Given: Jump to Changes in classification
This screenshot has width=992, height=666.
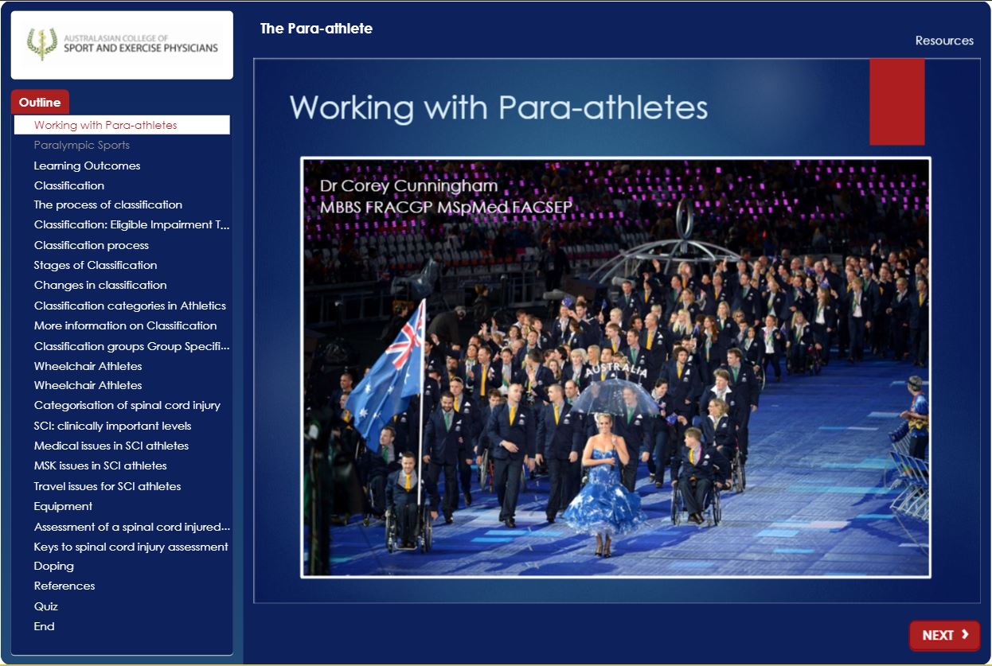Looking at the screenshot, I should pos(100,285).
